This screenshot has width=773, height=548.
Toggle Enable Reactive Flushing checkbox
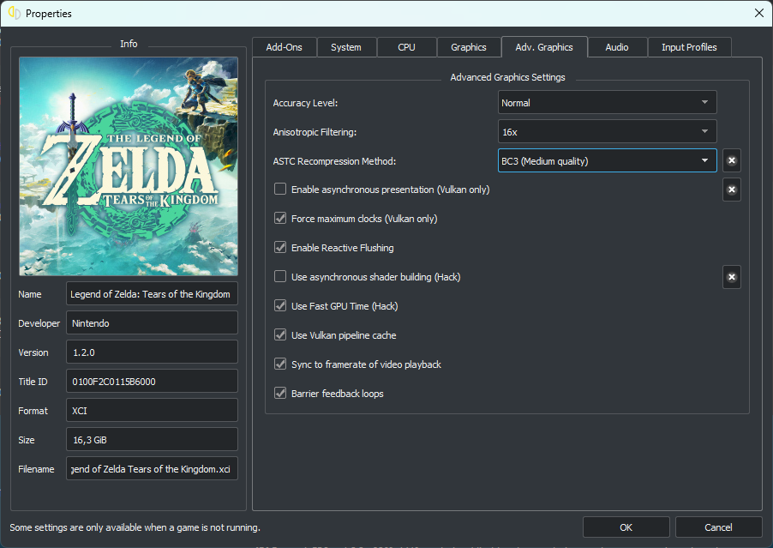pos(280,248)
